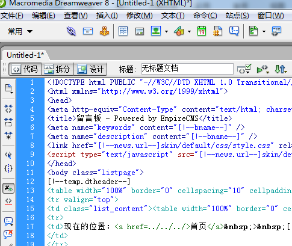
Task: Insert a Comment icon
Action: pos(234,31)
